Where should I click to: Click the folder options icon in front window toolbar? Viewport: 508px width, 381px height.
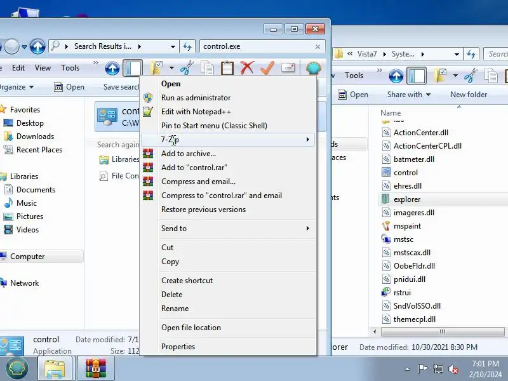coord(157,68)
